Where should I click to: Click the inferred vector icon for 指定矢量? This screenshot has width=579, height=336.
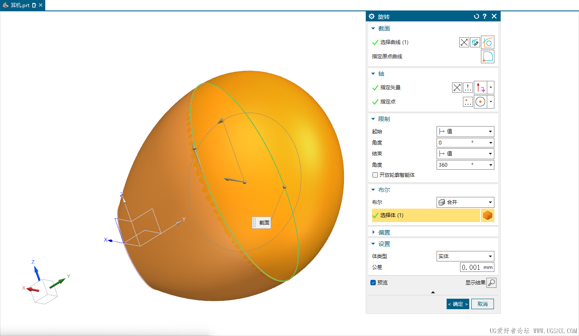(481, 88)
